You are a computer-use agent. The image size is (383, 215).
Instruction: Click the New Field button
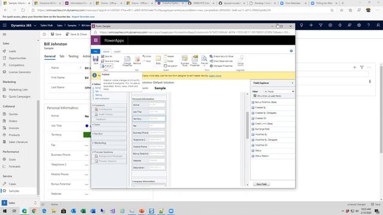262,184
